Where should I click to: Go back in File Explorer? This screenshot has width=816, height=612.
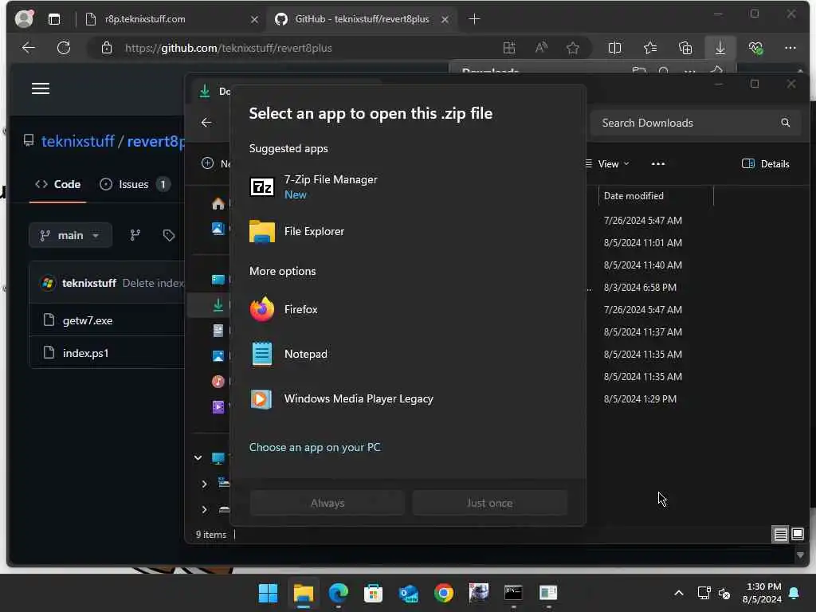click(206, 122)
